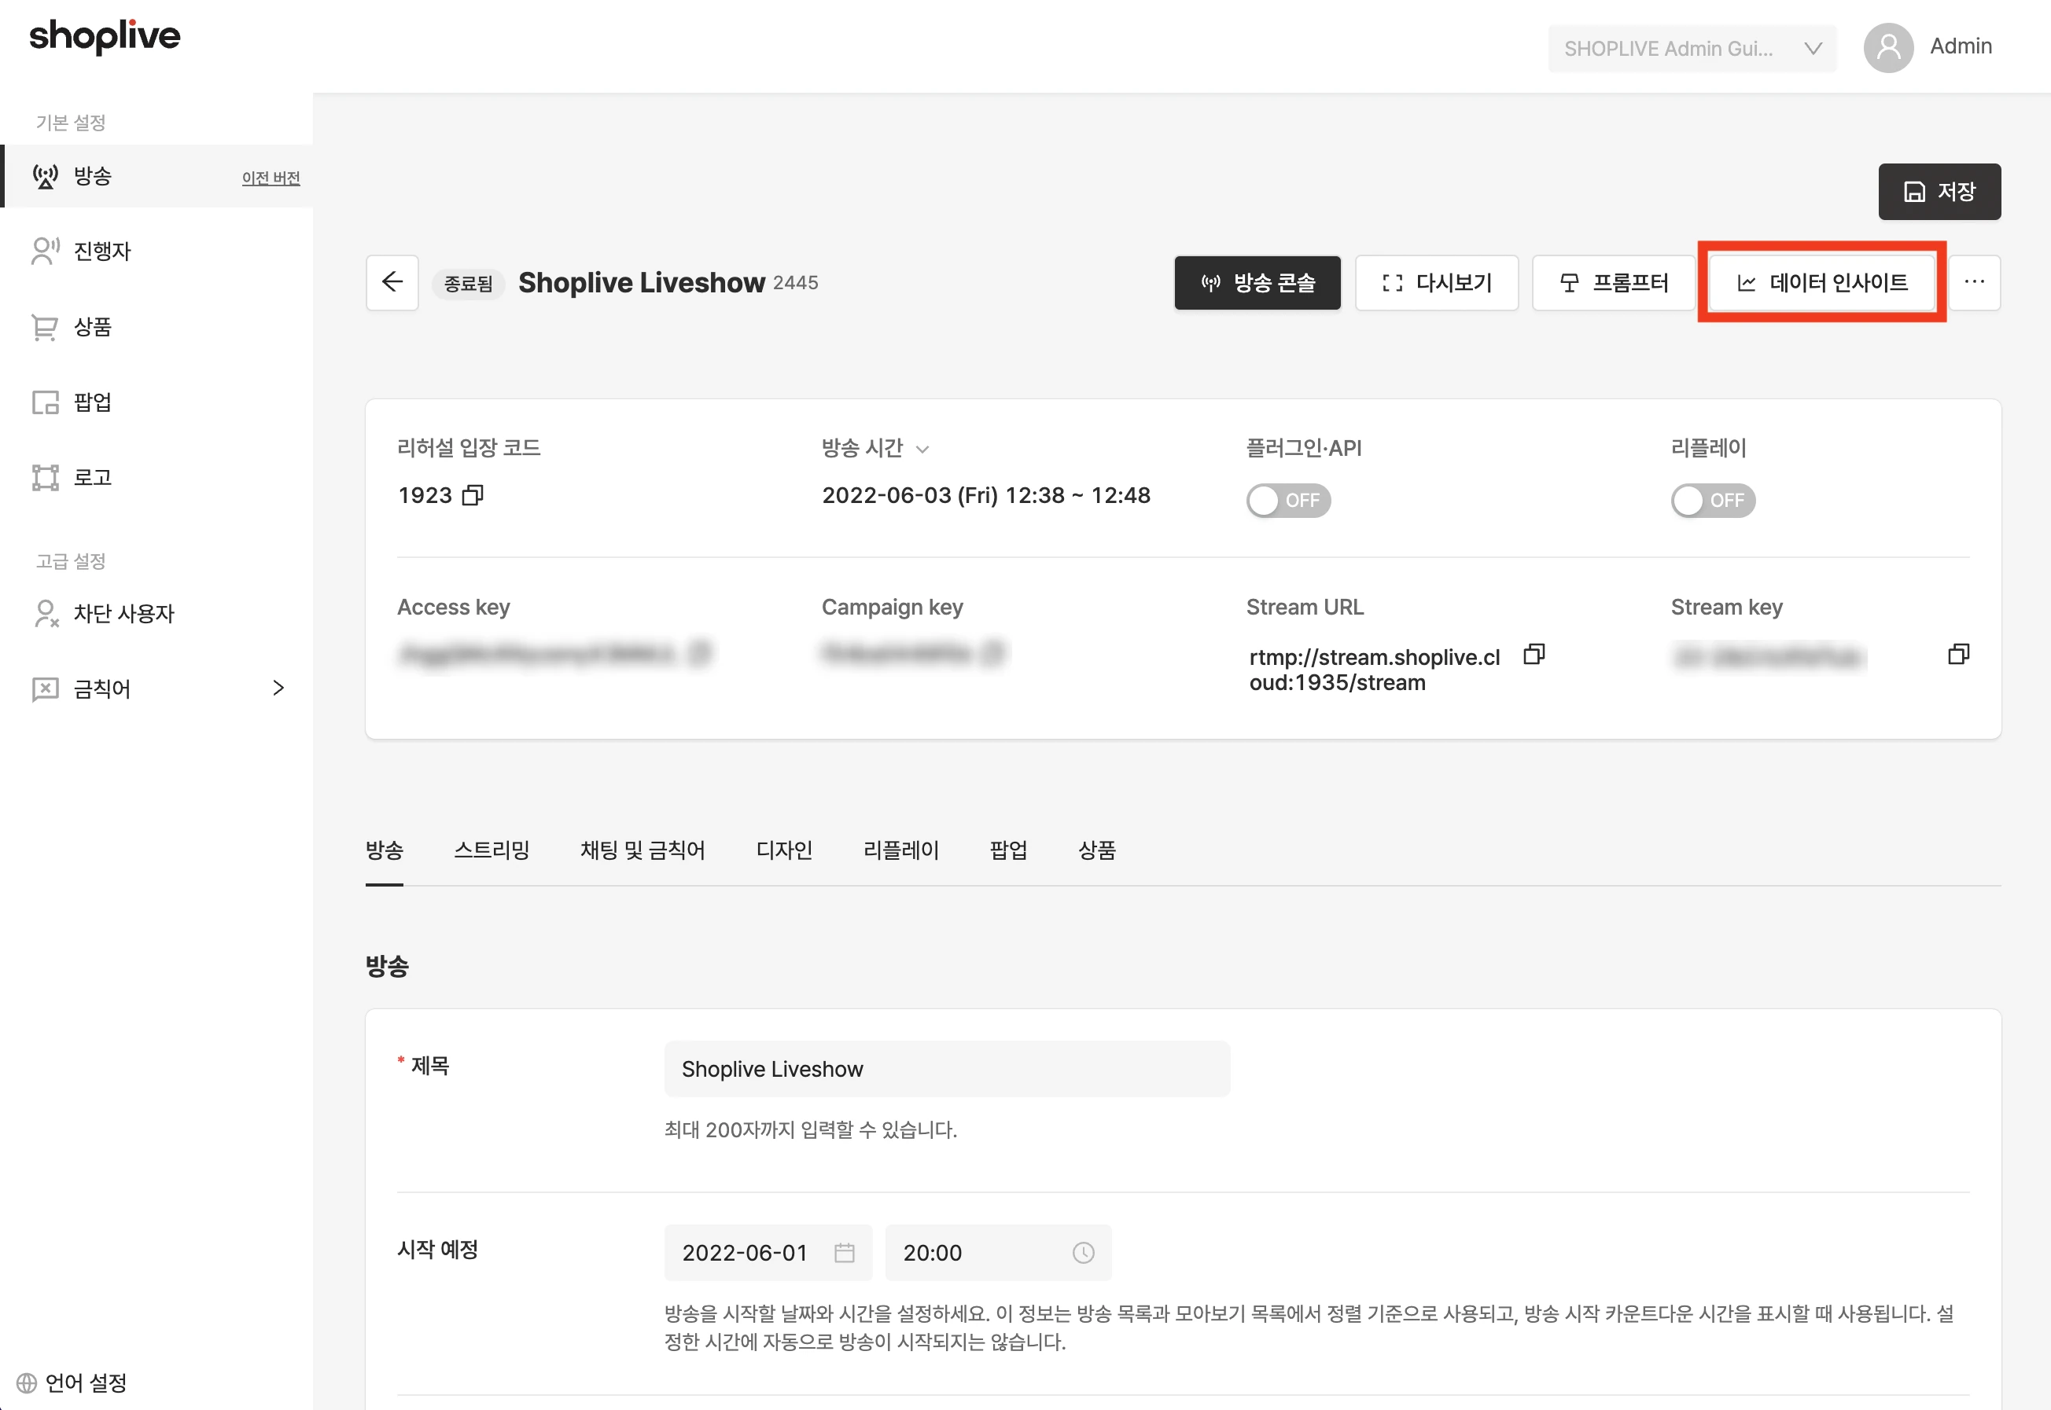This screenshot has height=1410, width=2051.
Task: Click the 저장 save button
Action: pos(1939,192)
